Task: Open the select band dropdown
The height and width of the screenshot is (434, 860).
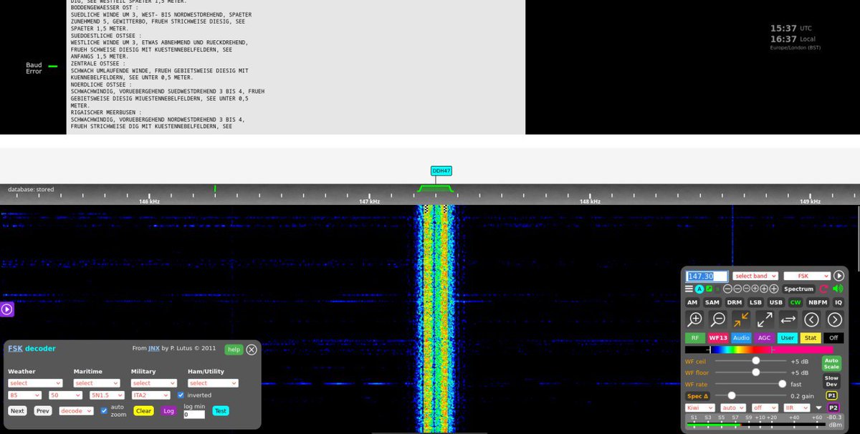Action: point(755,276)
